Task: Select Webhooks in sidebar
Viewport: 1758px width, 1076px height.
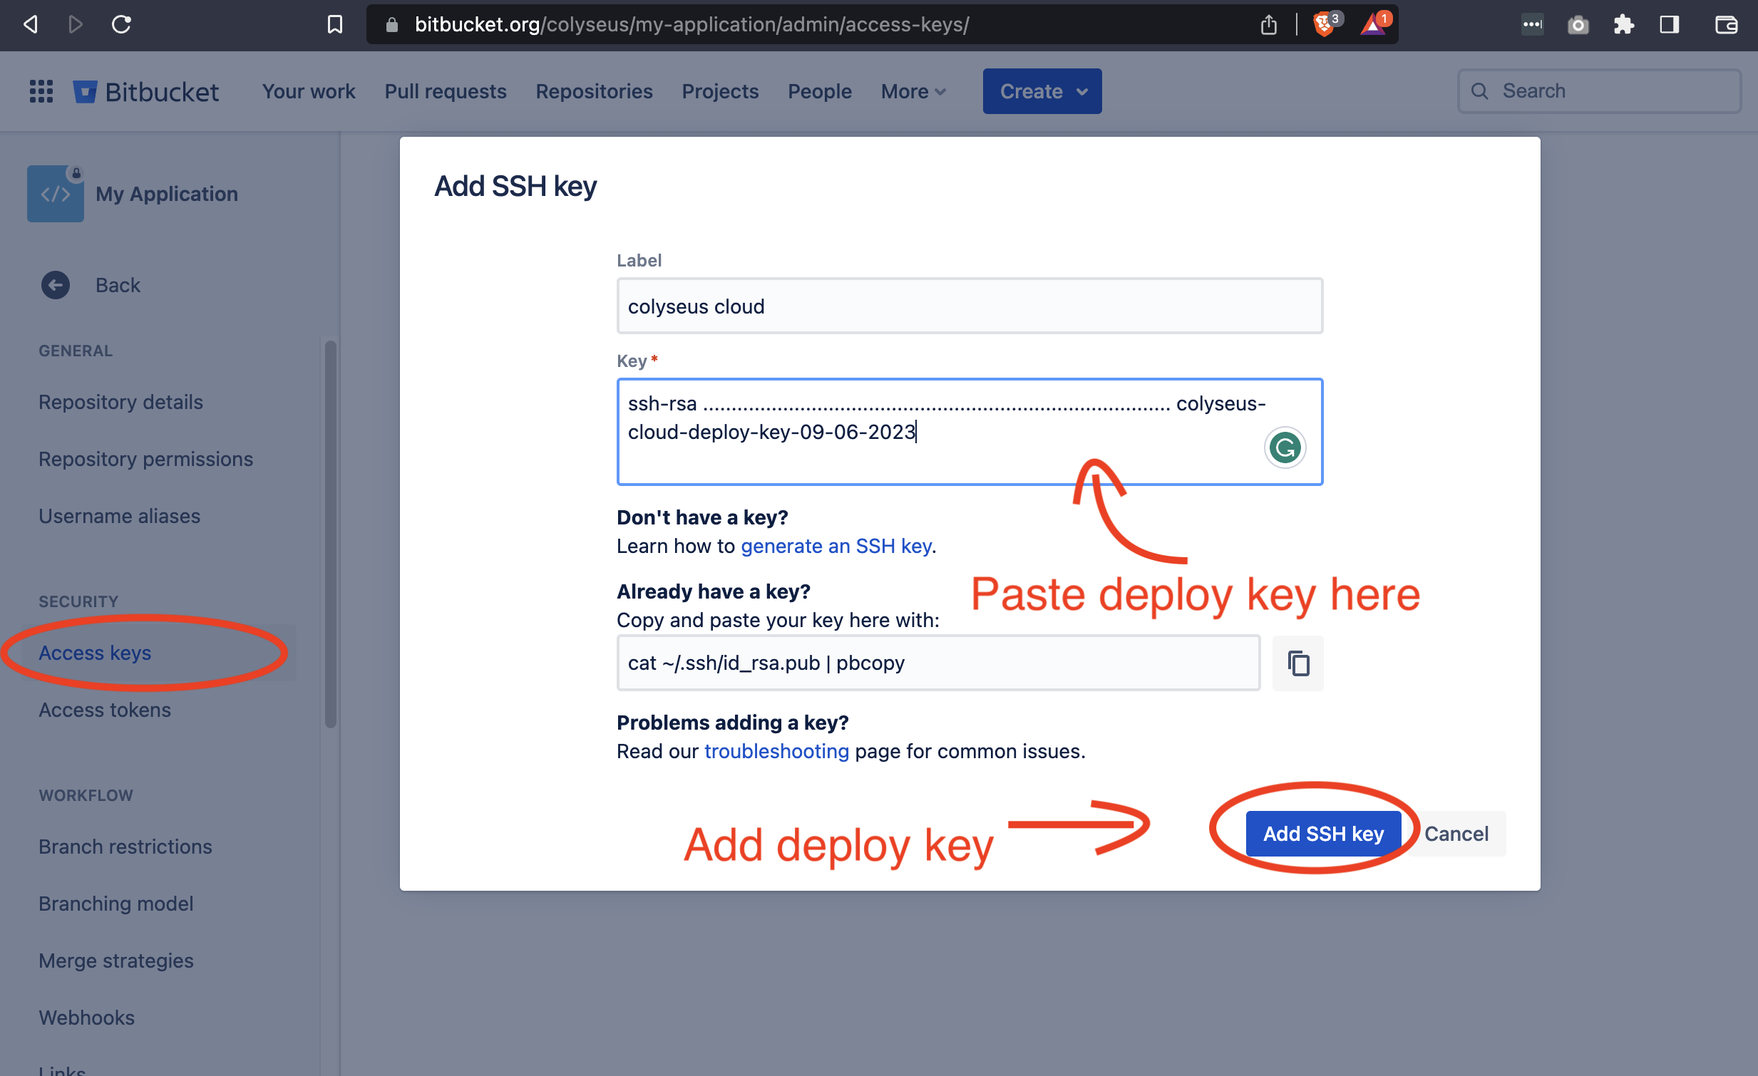Action: coord(86,1018)
